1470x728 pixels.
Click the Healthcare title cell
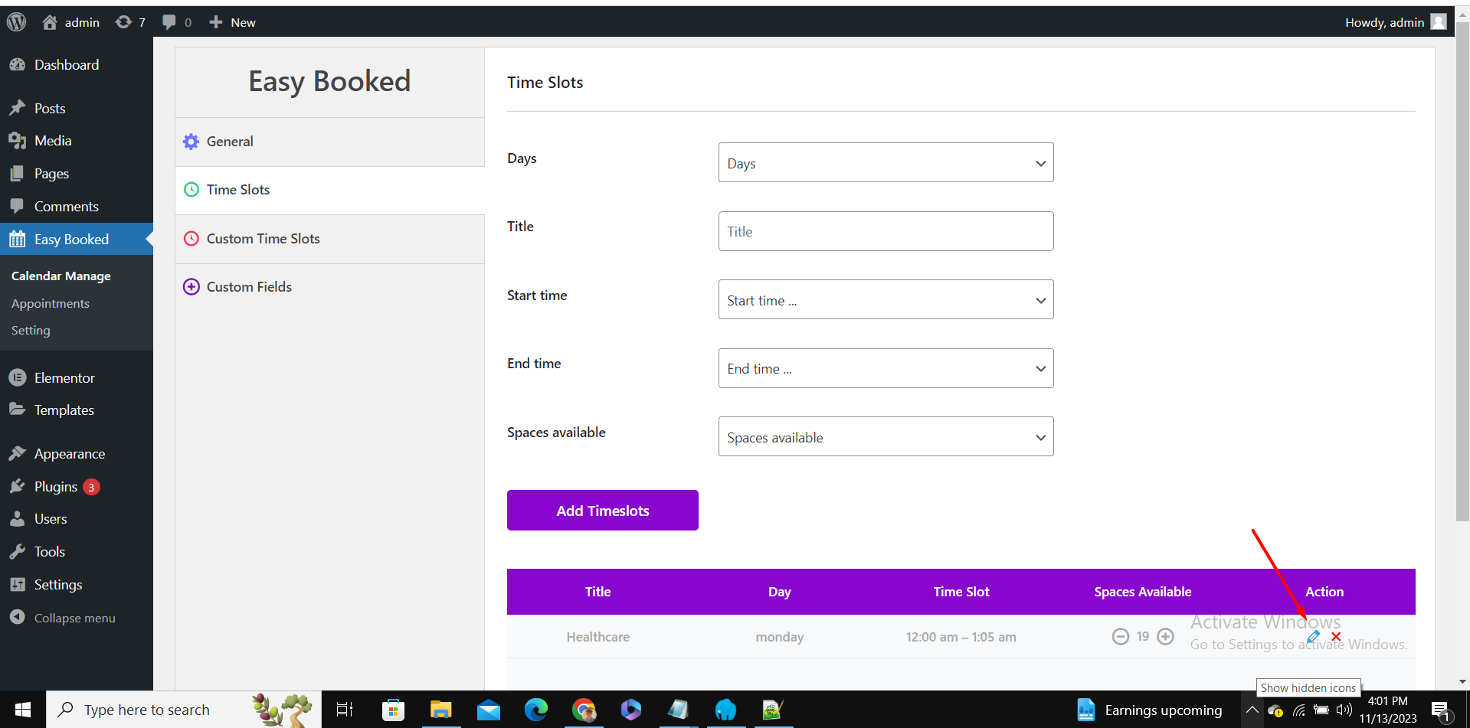598,637
